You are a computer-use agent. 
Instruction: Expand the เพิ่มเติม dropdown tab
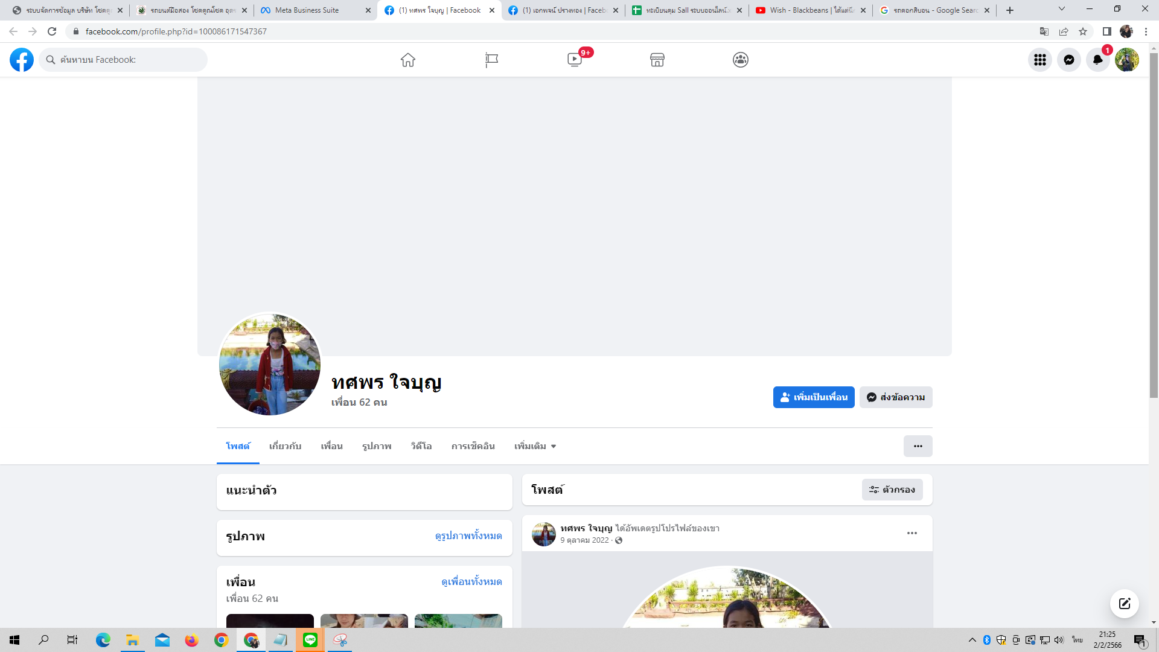[x=535, y=446]
